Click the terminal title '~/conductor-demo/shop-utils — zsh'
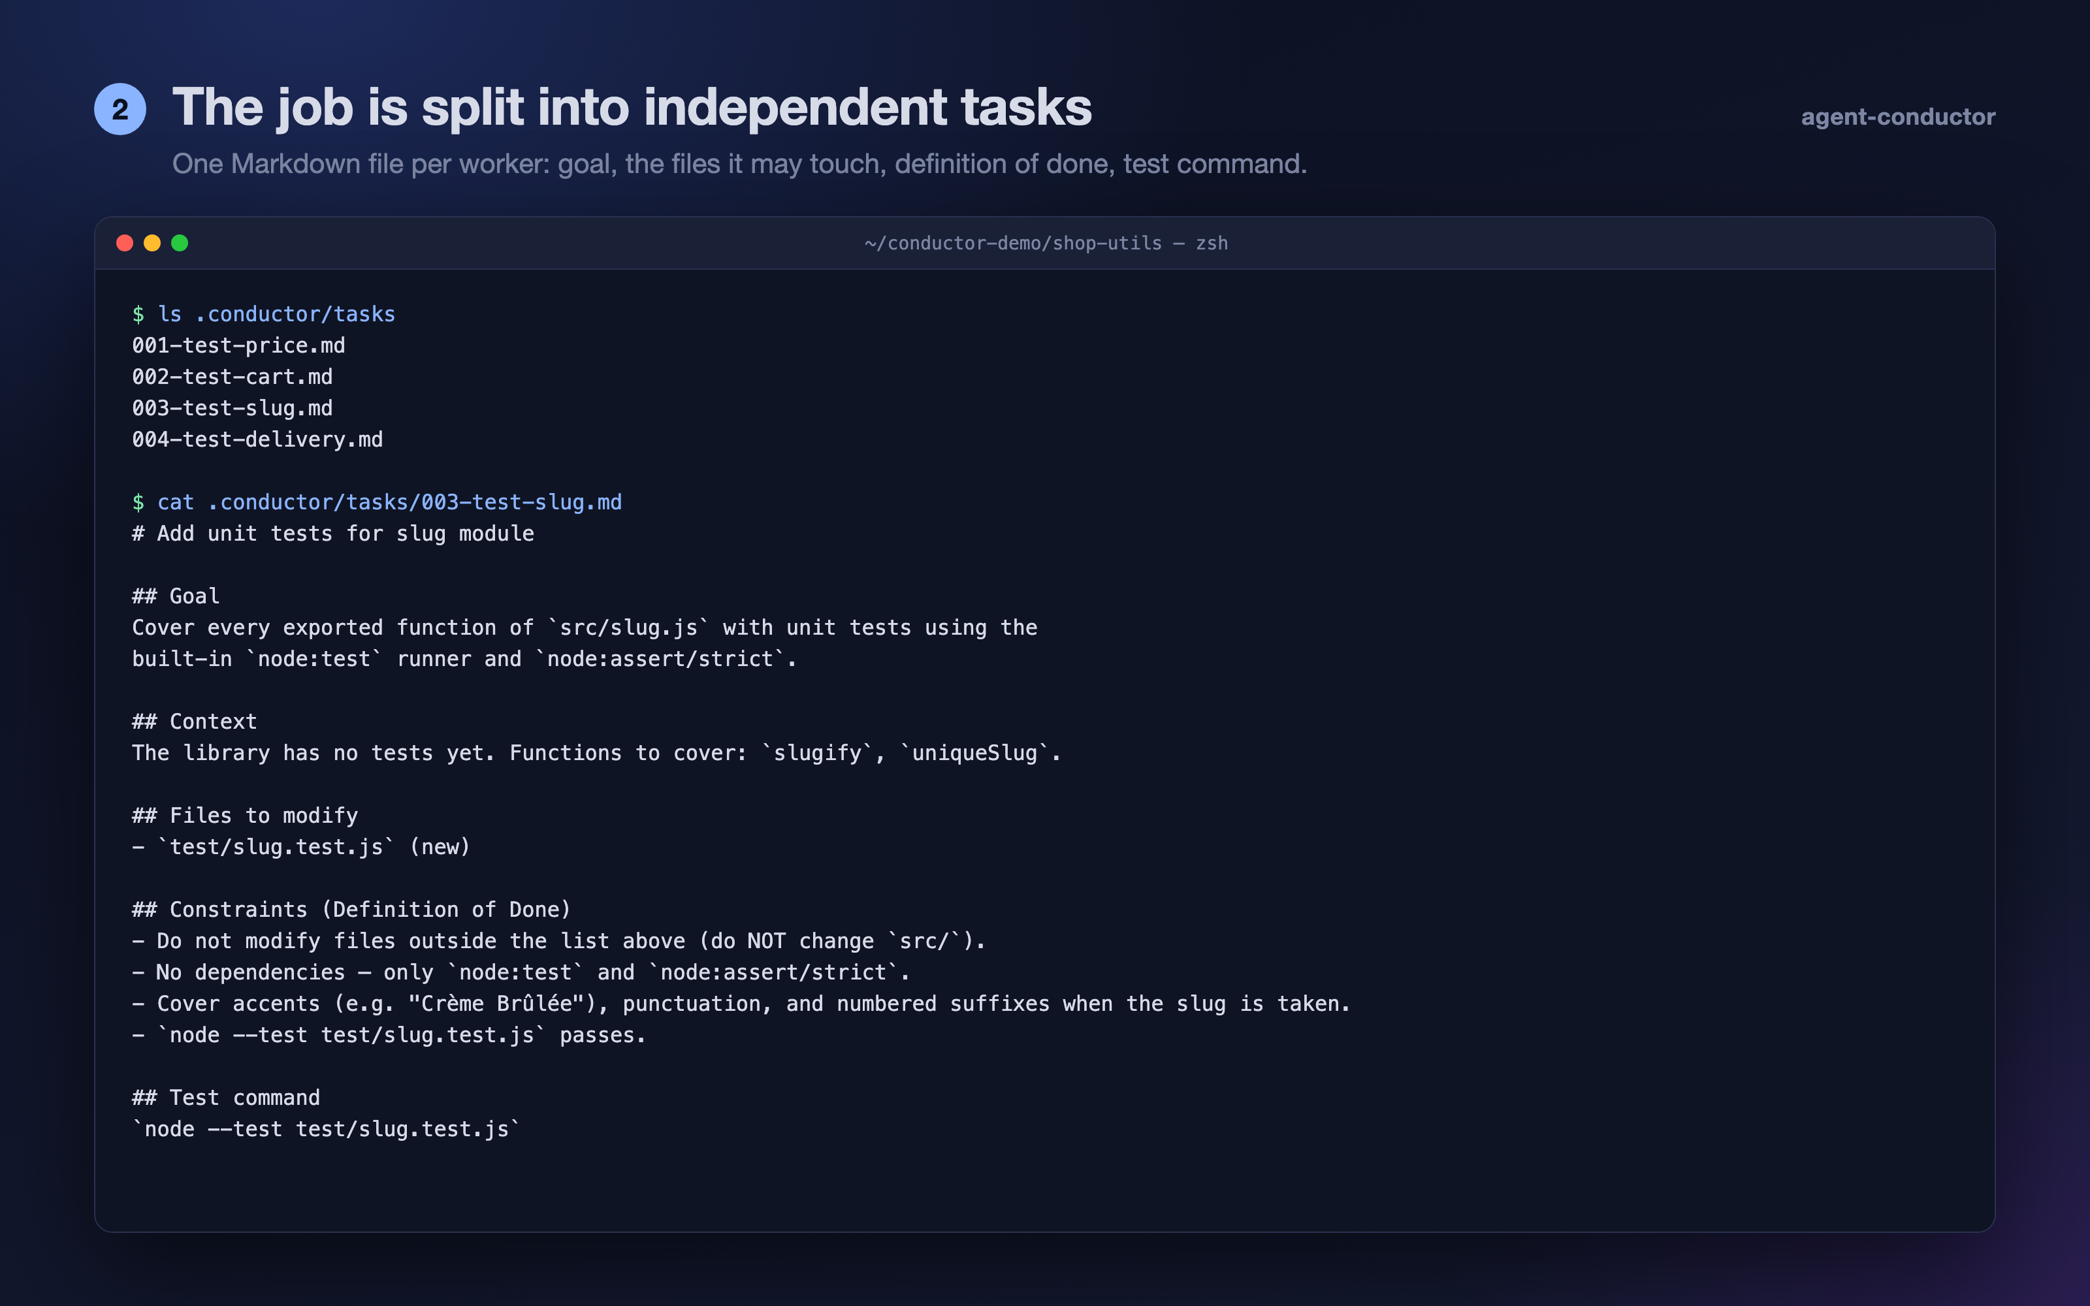Image resolution: width=2090 pixels, height=1306 pixels. [x=1046, y=244]
